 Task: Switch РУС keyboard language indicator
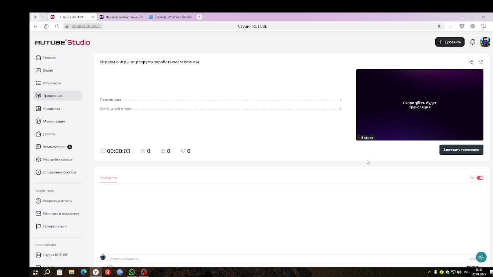466,272
